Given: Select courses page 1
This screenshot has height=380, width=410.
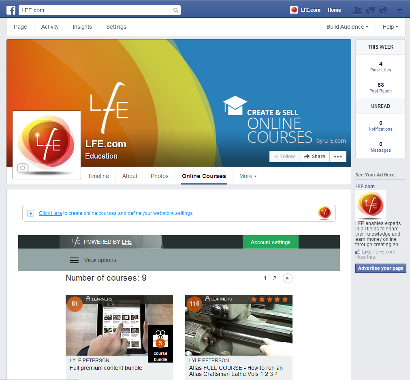Looking at the screenshot, I should 265,279.
